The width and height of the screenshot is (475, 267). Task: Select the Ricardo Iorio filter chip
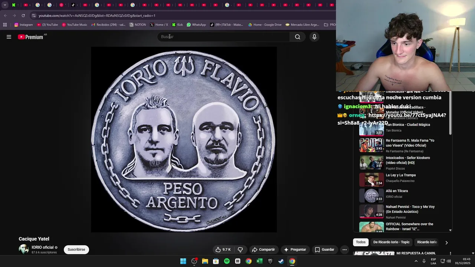[x=427, y=242]
